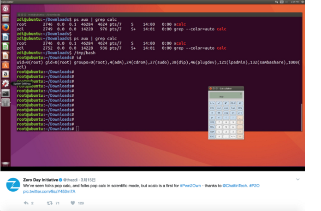
Task: Click the terminal window scrollbar
Action: tap(302, 115)
